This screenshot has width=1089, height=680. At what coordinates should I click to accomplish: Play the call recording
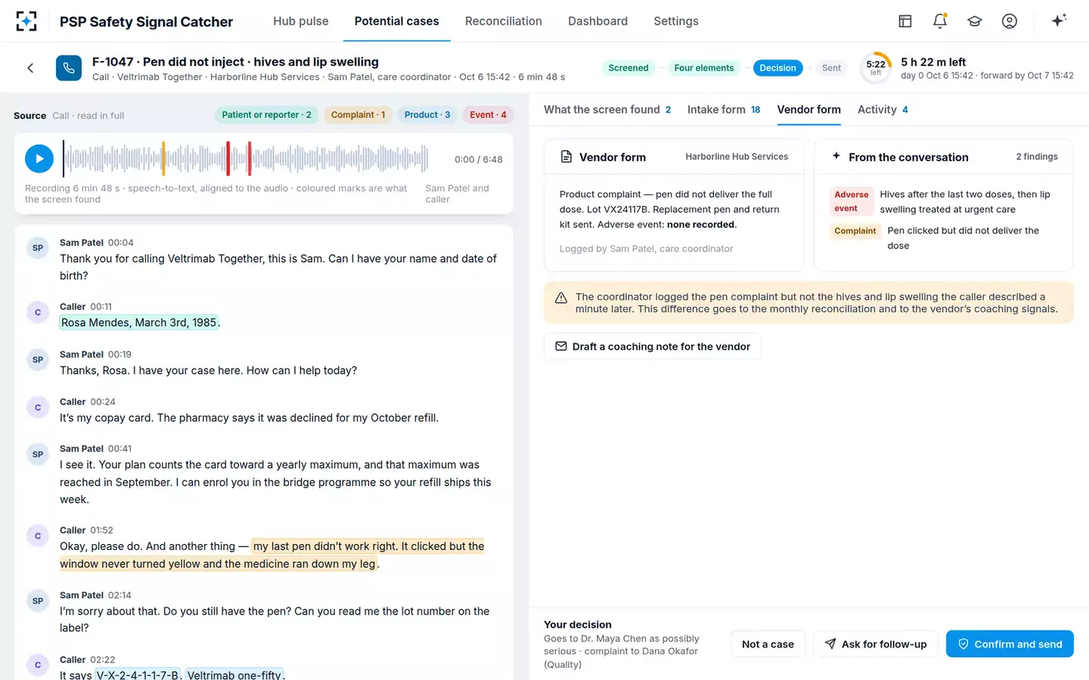(39, 159)
